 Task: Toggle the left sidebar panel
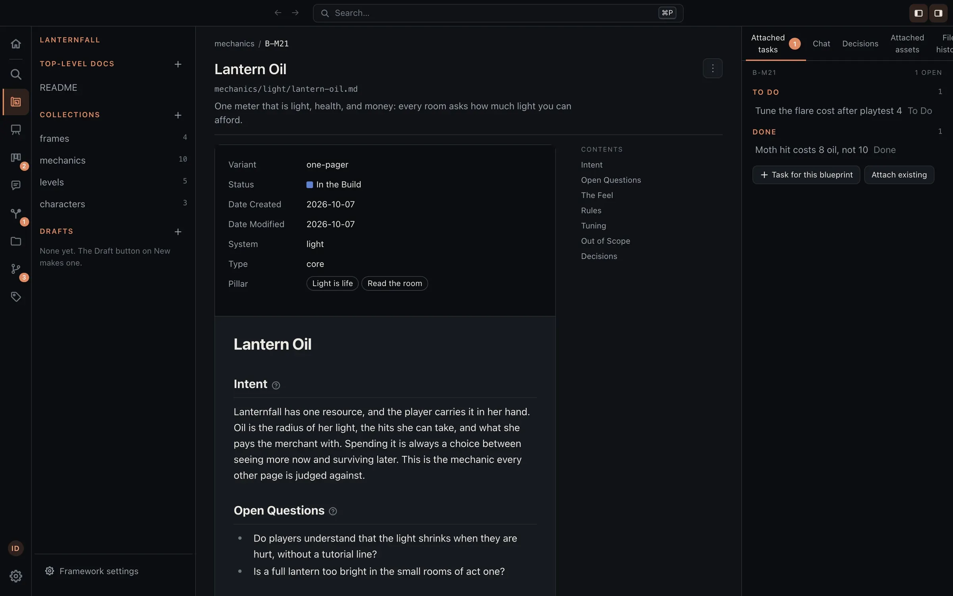point(918,13)
